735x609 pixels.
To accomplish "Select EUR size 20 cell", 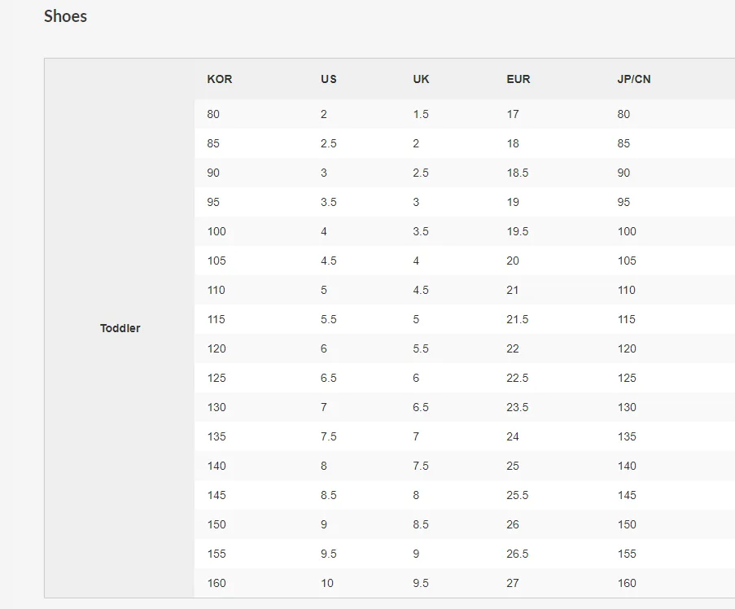I will click(513, 261).
